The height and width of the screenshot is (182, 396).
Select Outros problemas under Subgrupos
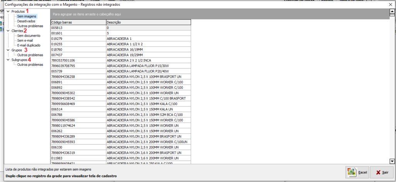coord(30,65)
